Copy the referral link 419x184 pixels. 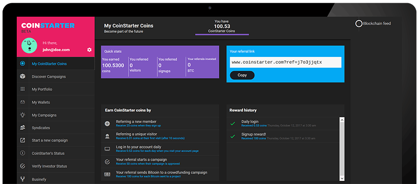242,75
